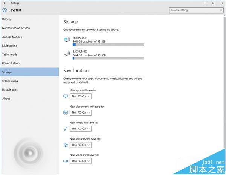Click the monitor icon beside new apps dropdown
Screen dimensions: 226x175
click(x=66, y=96)
